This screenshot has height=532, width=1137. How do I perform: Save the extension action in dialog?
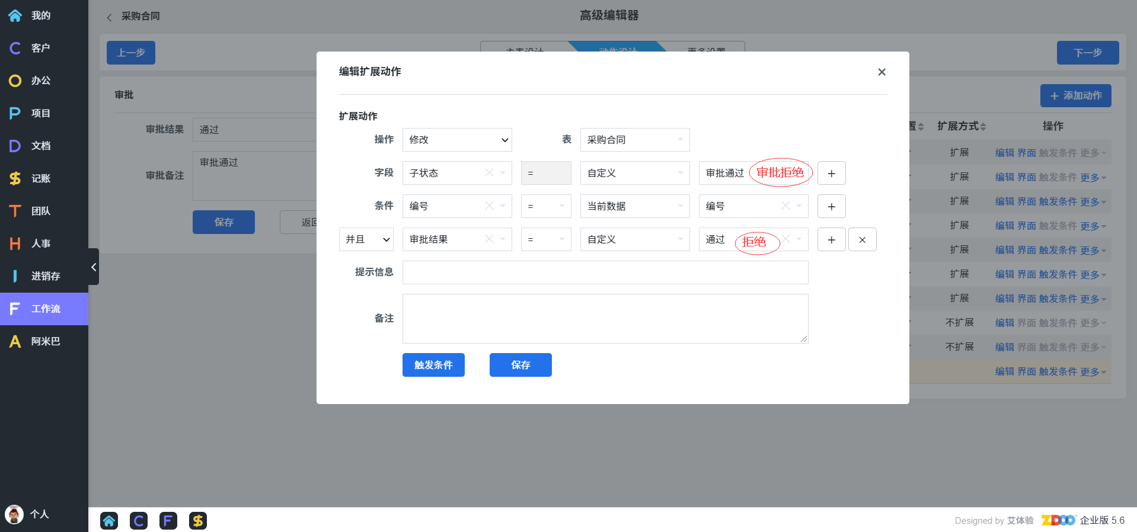[520, 365]
